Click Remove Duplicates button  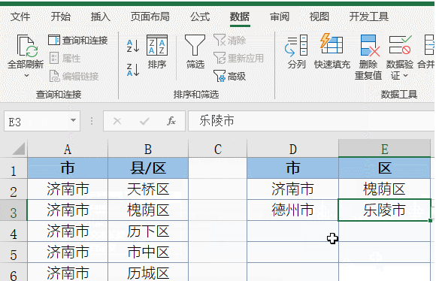click(368, 57)
